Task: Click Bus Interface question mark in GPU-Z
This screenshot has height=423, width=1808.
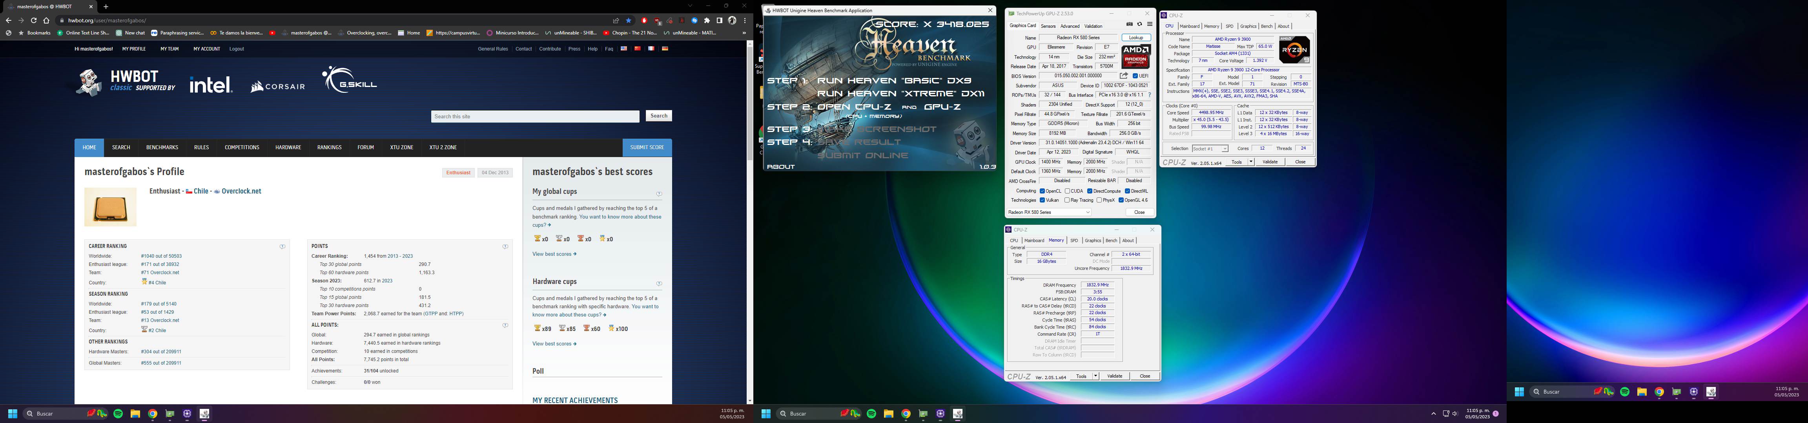Action: click(x=1149, y=95)
